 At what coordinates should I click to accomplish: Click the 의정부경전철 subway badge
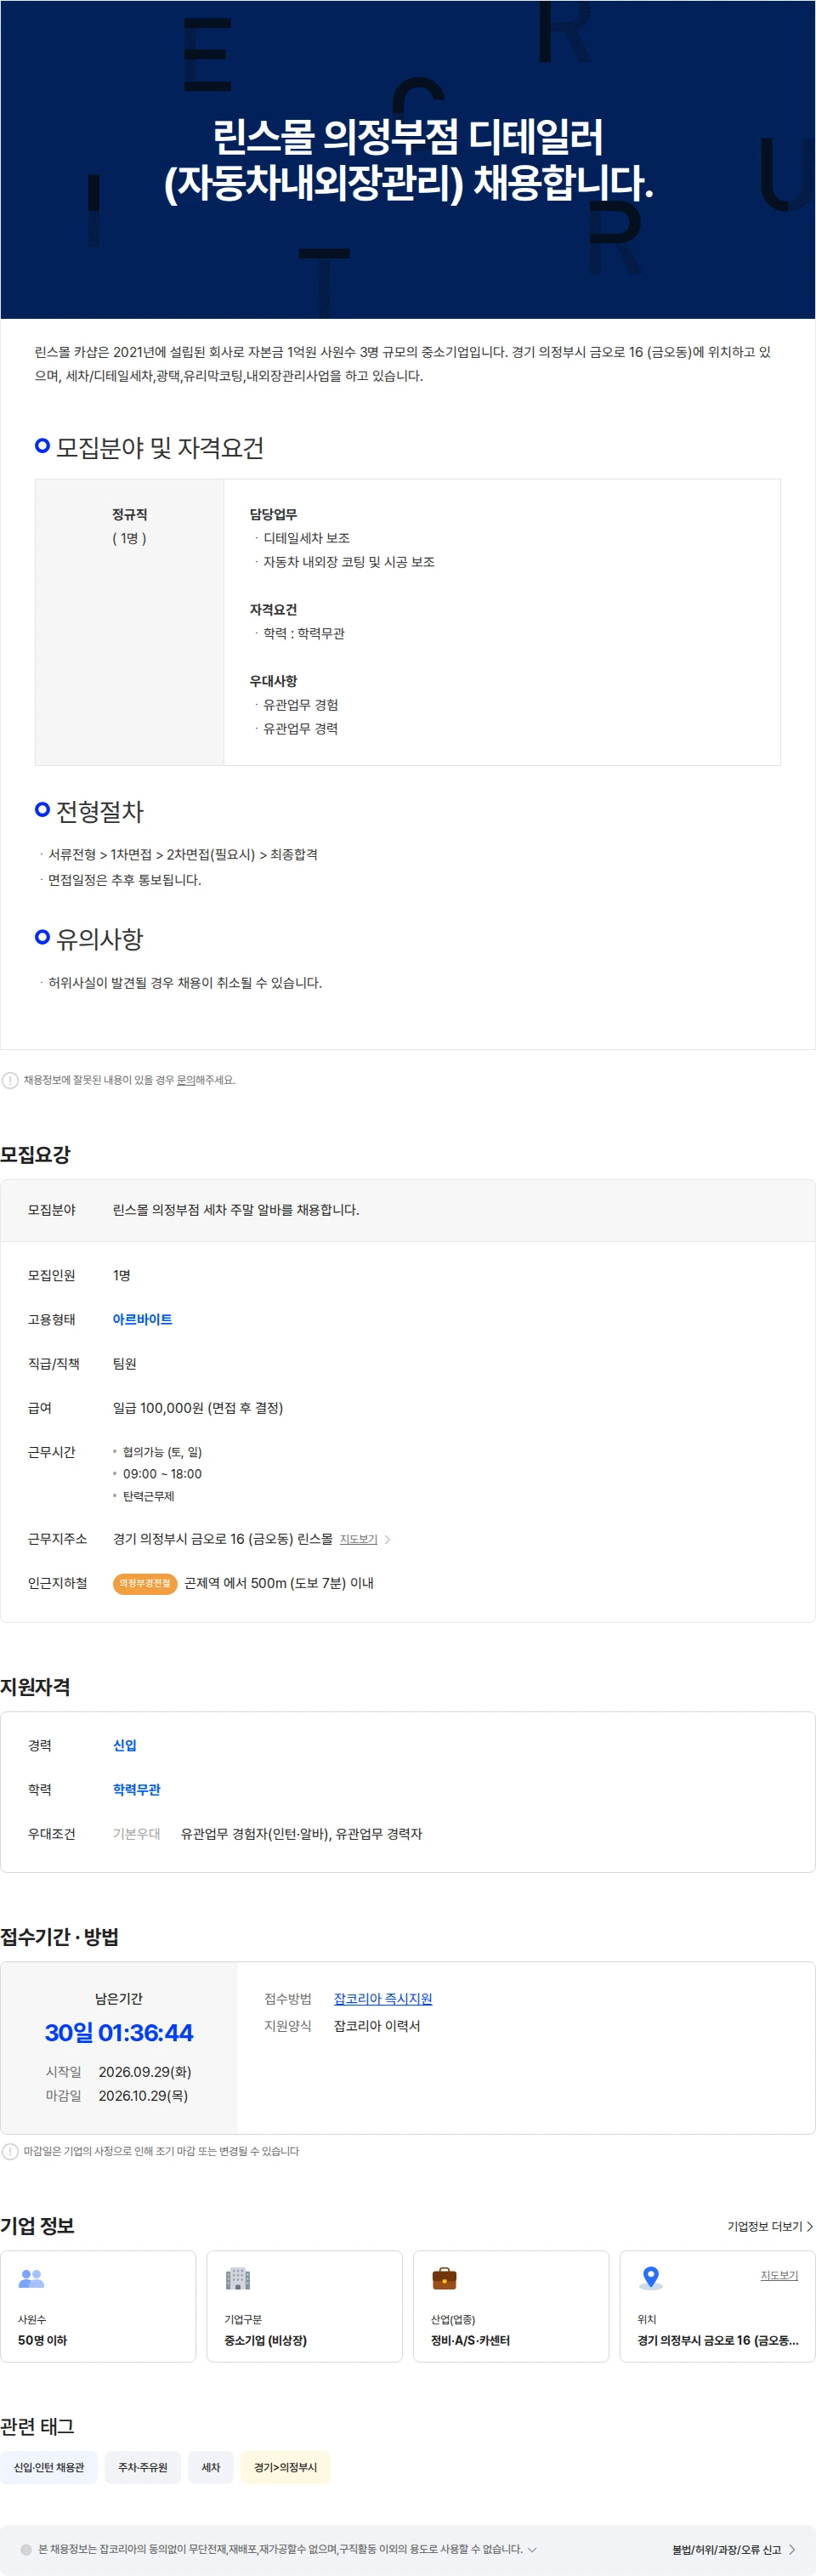tap(145, 1583)
